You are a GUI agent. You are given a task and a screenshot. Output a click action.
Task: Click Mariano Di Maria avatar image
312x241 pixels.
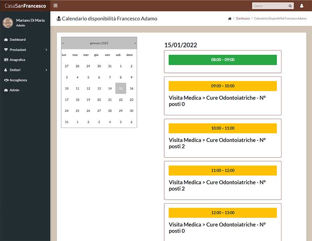[8, 23]
